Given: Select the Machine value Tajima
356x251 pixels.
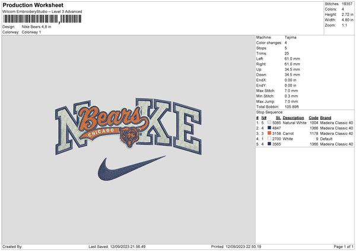Looking at the screenshot, I should 291,37.
